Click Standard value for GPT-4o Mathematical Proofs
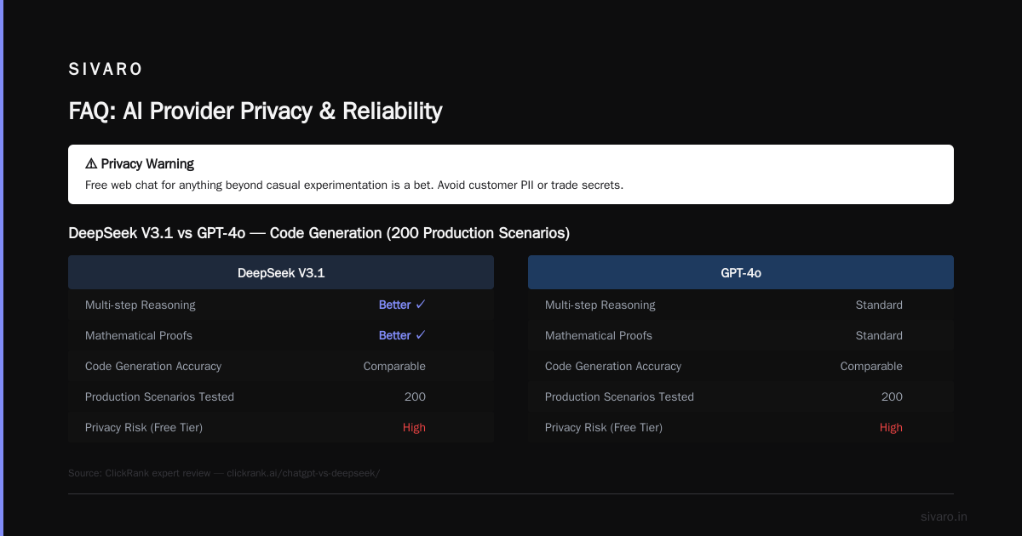The image size is (1022, 536). (x=879, y=335)
